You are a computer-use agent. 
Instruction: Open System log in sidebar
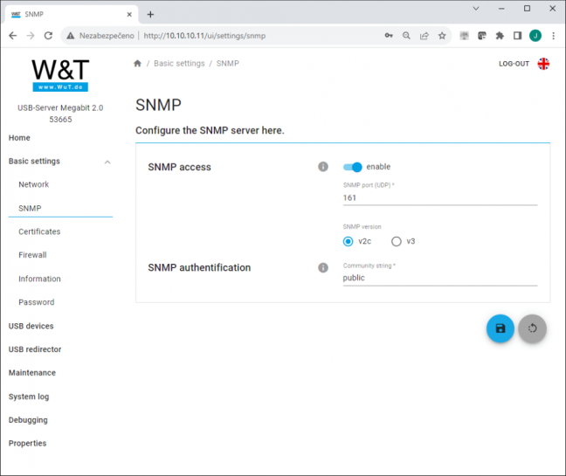[29, 397]
